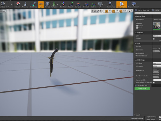
Task: Open View Options menu
Action: tap(138, 118)
